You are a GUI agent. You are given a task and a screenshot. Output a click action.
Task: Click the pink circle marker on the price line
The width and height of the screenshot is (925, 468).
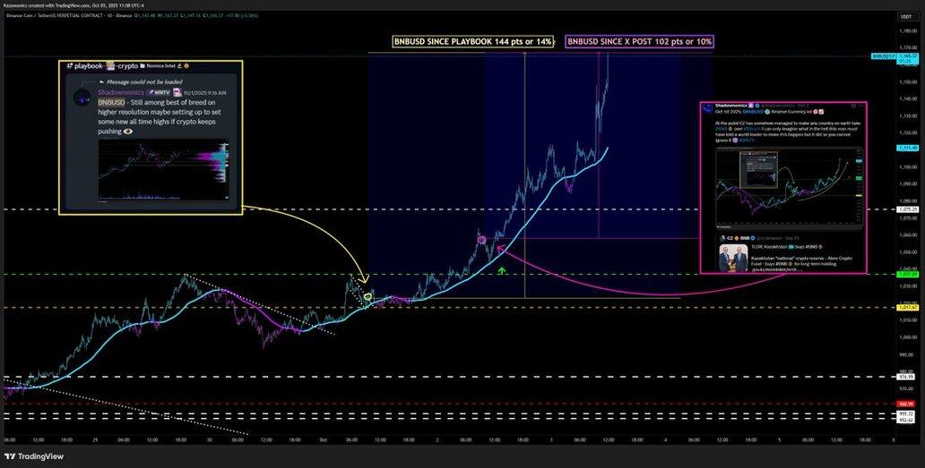[x=481, y=240]
